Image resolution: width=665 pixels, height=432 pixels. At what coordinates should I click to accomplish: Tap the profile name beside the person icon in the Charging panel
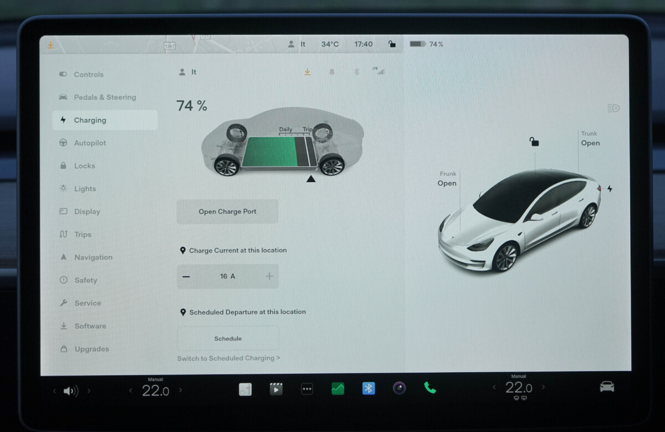(194, 72)
